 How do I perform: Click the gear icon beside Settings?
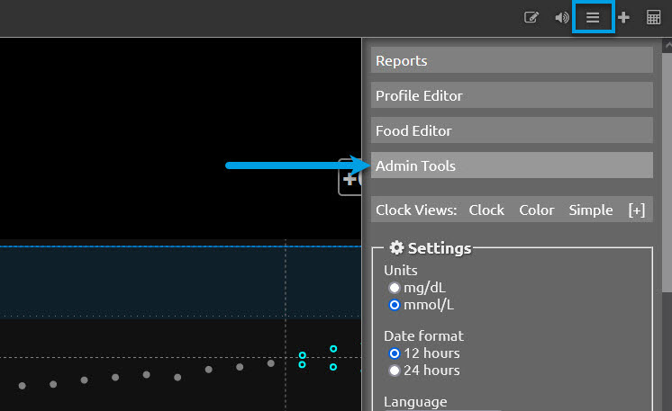coord(396,247)
